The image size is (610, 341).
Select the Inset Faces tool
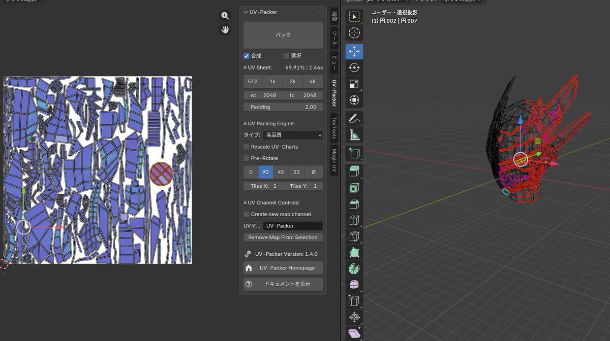354,188
